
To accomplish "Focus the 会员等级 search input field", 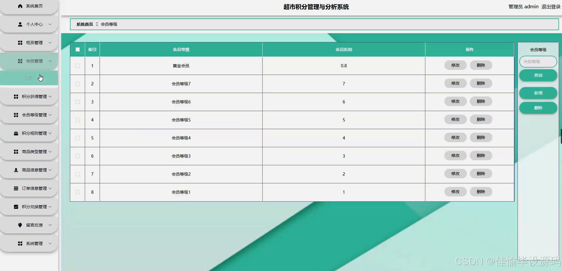I will [538, 62].
